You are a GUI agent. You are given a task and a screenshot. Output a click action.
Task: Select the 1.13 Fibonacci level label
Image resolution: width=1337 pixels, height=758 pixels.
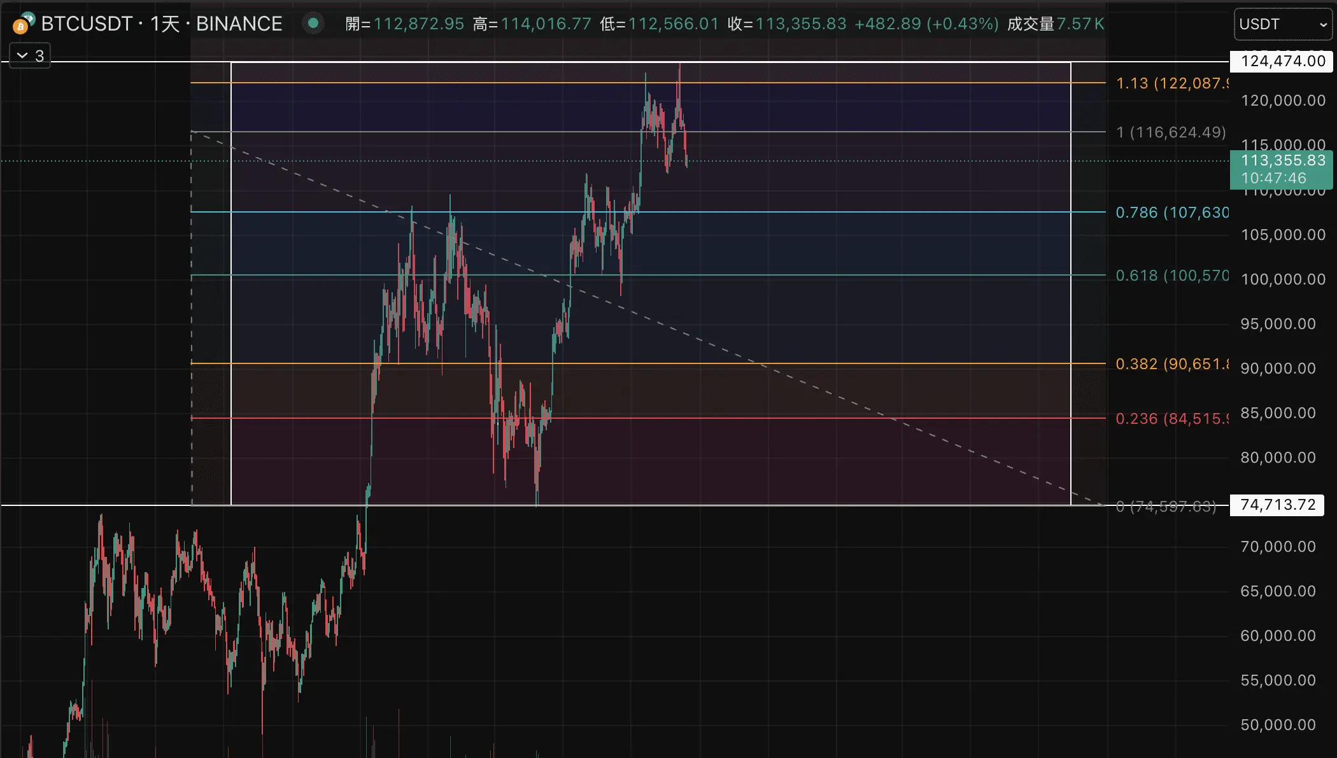pyautogui.click(x=1171, y=83)
